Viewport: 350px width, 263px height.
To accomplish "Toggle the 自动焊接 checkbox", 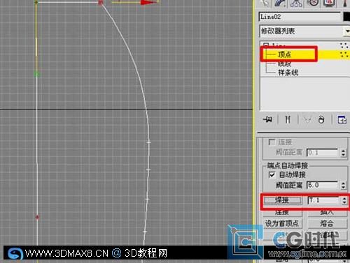I will pos(272,174).
